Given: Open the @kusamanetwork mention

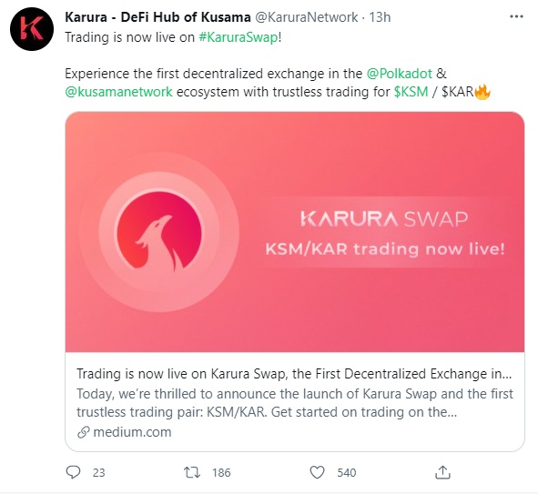Looking at the screenshot, I should point(118,92).
